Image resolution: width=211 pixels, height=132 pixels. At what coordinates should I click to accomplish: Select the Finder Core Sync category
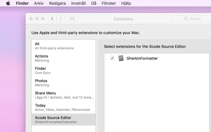pyautogui.click(x=64, y=70)
